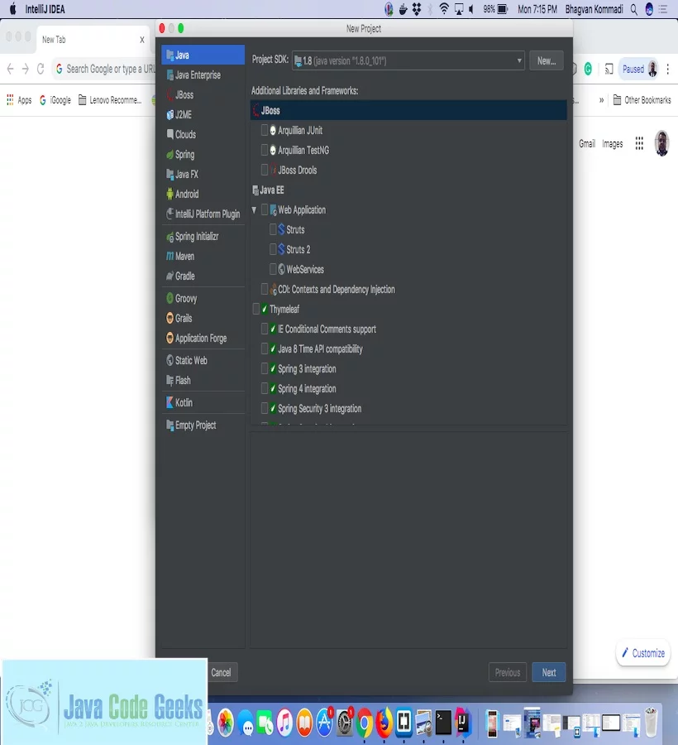Click Chrome's back arrow
Viewport: 678px width, 745px height.
coord(11,69)
